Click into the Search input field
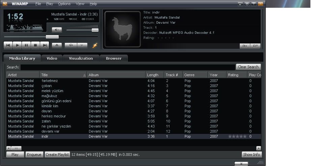Viewport: 311px width, 166px height. 128,67
